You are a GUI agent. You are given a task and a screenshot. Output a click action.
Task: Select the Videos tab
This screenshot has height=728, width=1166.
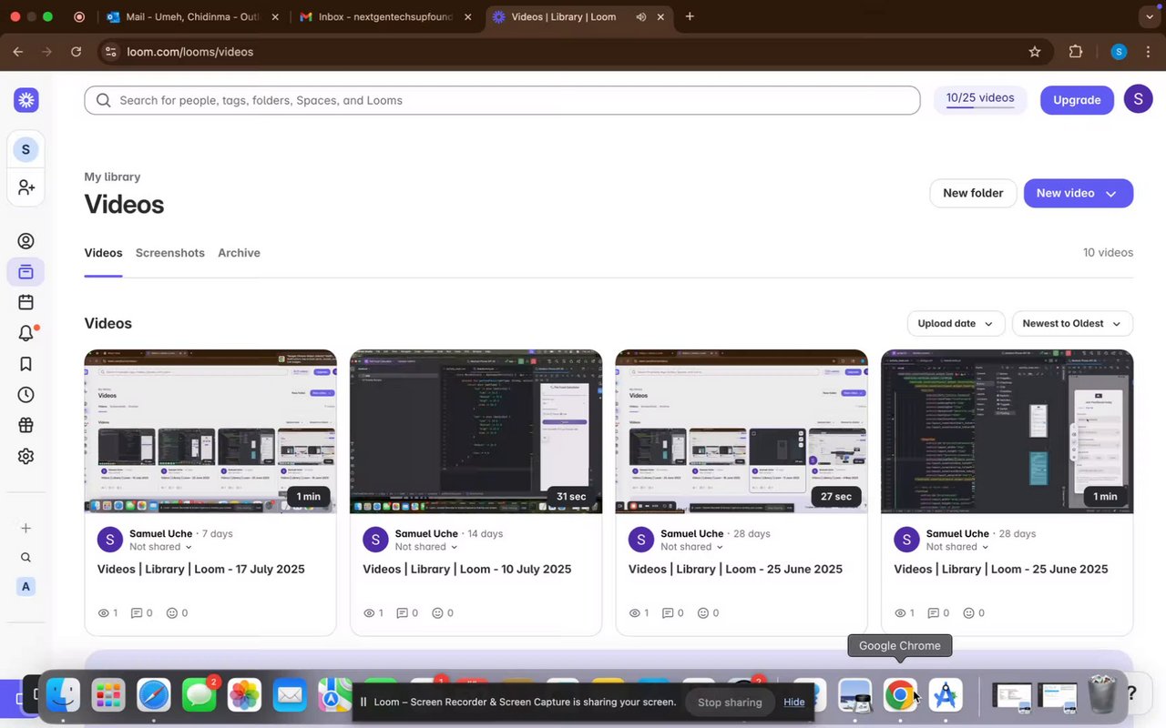click(103, 253)
